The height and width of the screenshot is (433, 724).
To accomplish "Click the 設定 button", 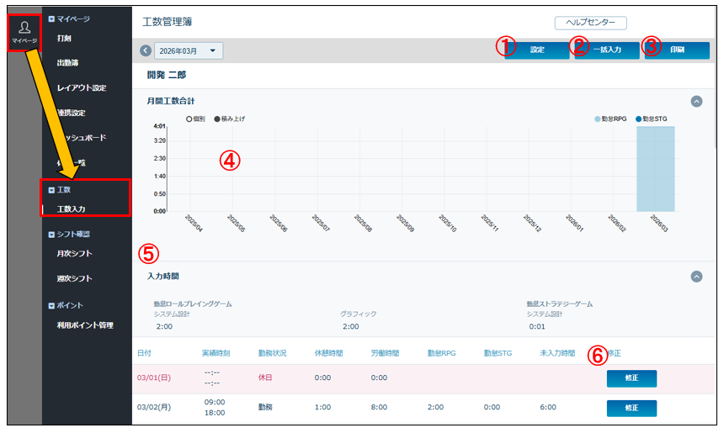I will click(537, 50).
